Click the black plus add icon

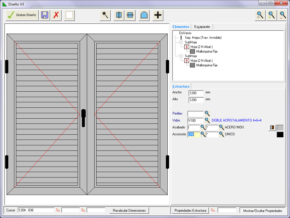pos(158,15)
